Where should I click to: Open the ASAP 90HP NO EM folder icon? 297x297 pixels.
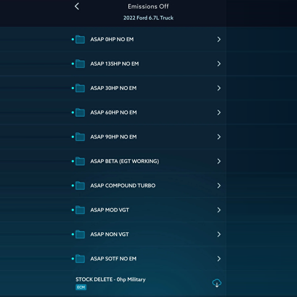pyautogui.click(x=80, y=137)
